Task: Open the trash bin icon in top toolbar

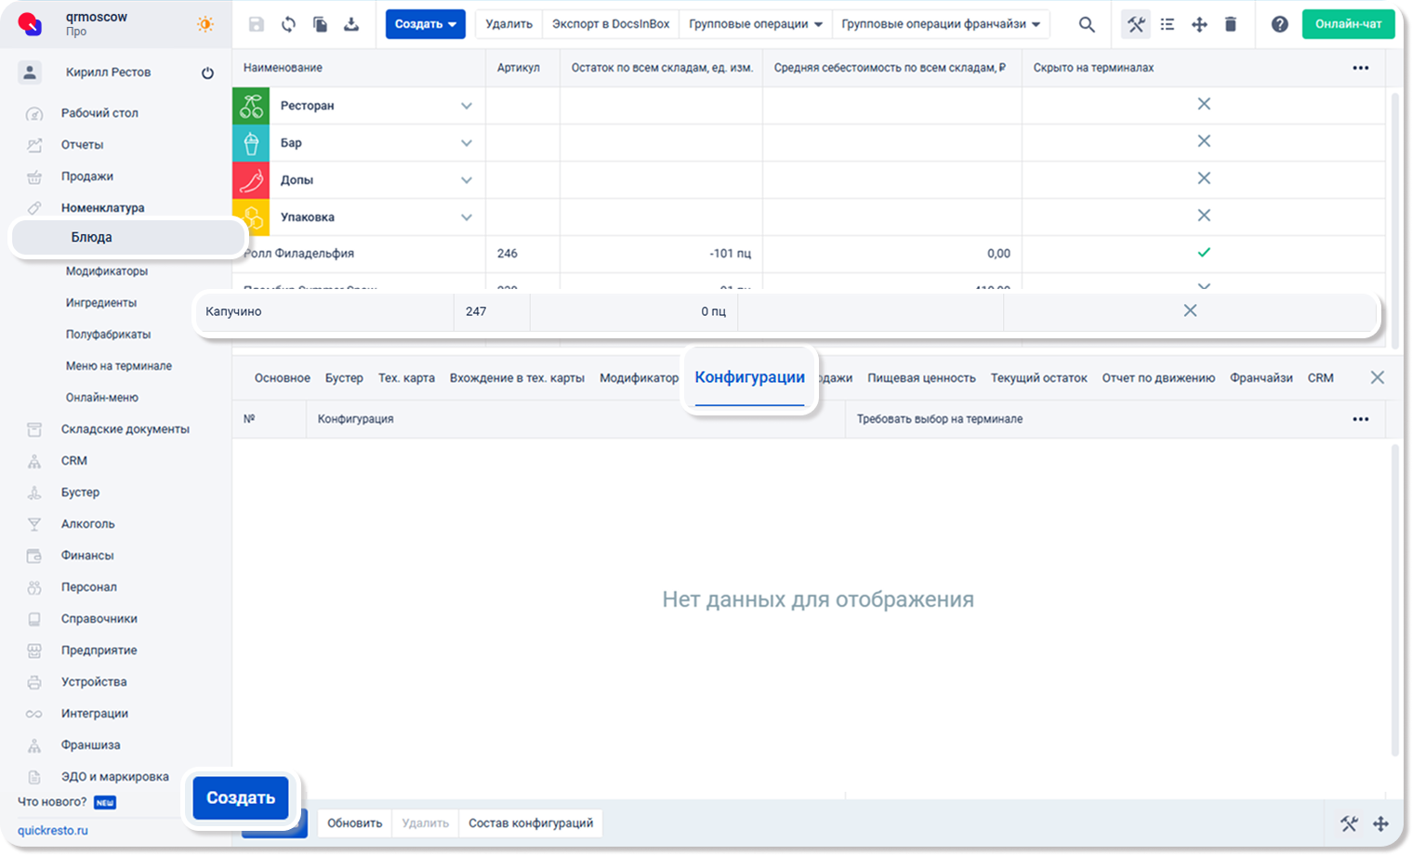Action: pos(1231,24)
